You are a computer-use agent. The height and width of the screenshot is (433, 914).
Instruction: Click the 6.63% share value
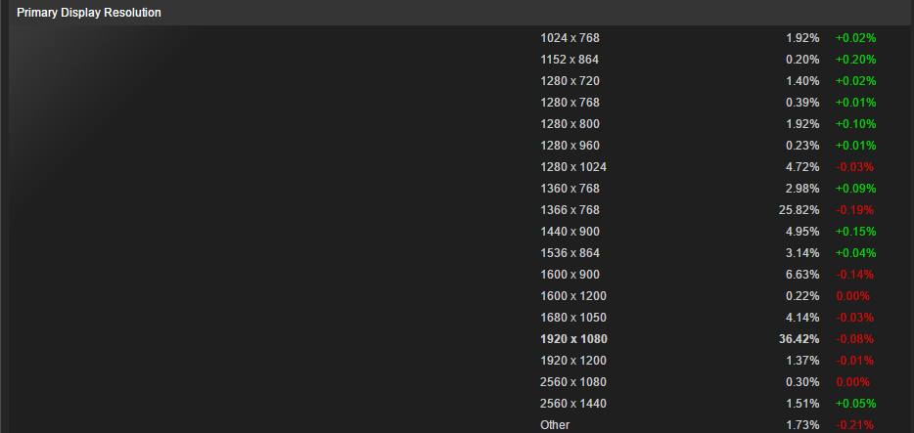click(x=802, y=275)
